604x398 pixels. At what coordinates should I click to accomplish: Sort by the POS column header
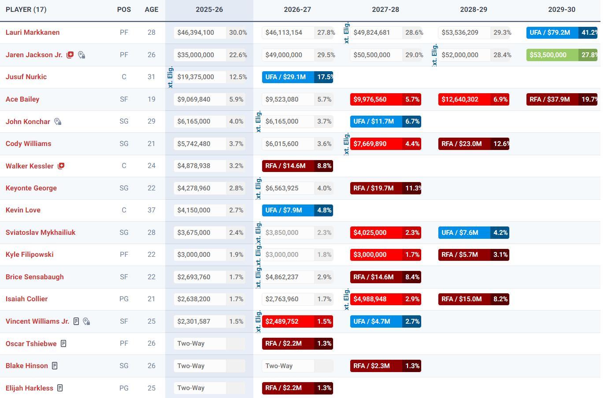click(x=124, y=10)
